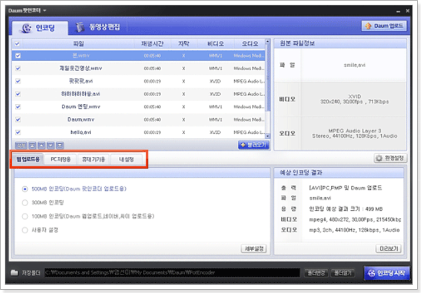Click the 삭제 (delete) button below the file list
This screenshot has width=421, height=293.
pos(21,145)
